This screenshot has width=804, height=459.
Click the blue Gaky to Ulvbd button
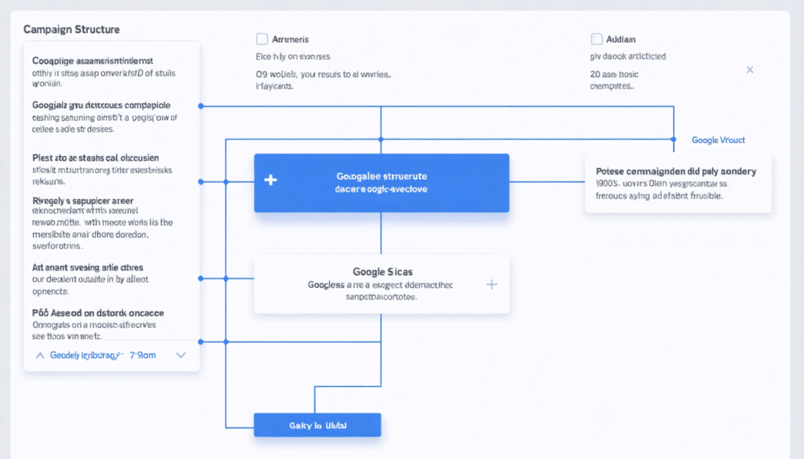(317, 425)
